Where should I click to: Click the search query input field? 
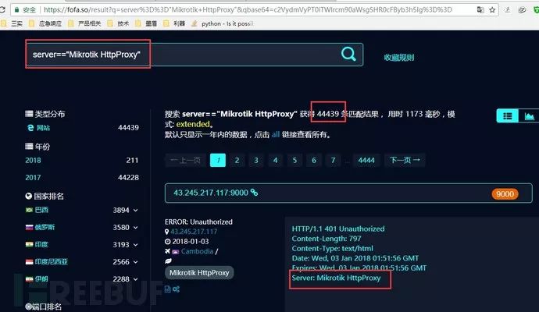point(195,55)
